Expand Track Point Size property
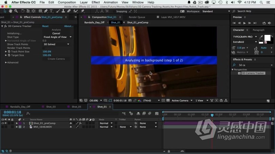 point(6,51)
